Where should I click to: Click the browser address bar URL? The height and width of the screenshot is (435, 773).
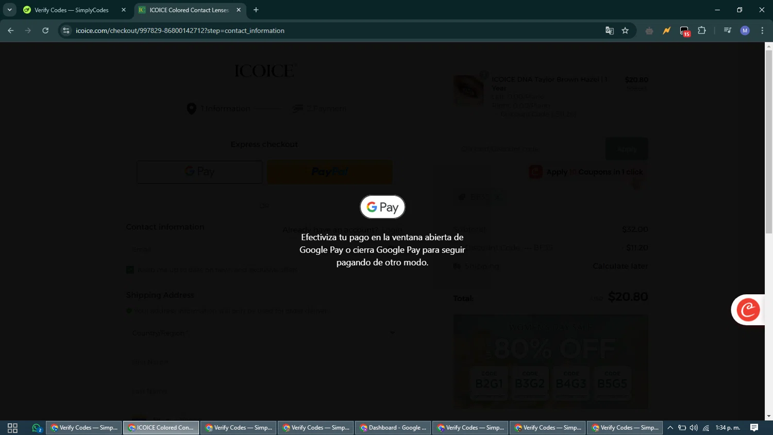180,30
